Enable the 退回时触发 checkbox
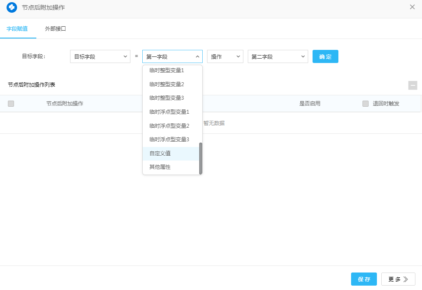Viewport: 422px width, 290px height. (x=366, y=104)
